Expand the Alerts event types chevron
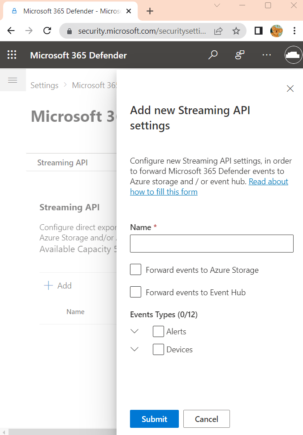This screenshot has height=435, width=303. (x=134, y=331)
